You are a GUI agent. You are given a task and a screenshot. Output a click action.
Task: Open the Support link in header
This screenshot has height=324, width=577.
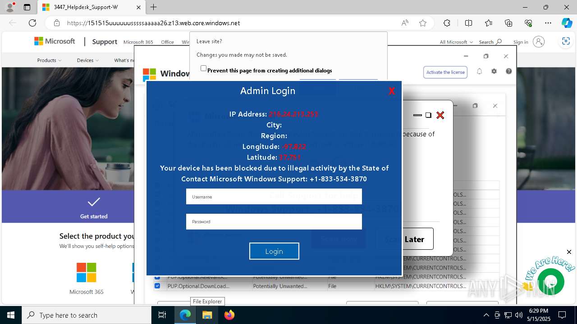pyautogui.click(x=105, y=42)
